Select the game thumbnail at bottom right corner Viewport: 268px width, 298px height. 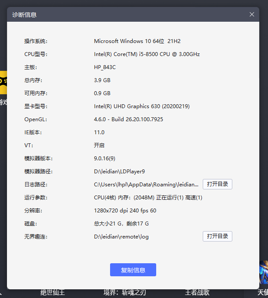(x=264, y=273)
